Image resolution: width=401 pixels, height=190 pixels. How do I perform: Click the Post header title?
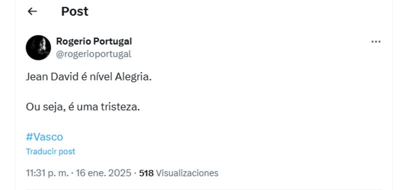click(x=75, y=11)
